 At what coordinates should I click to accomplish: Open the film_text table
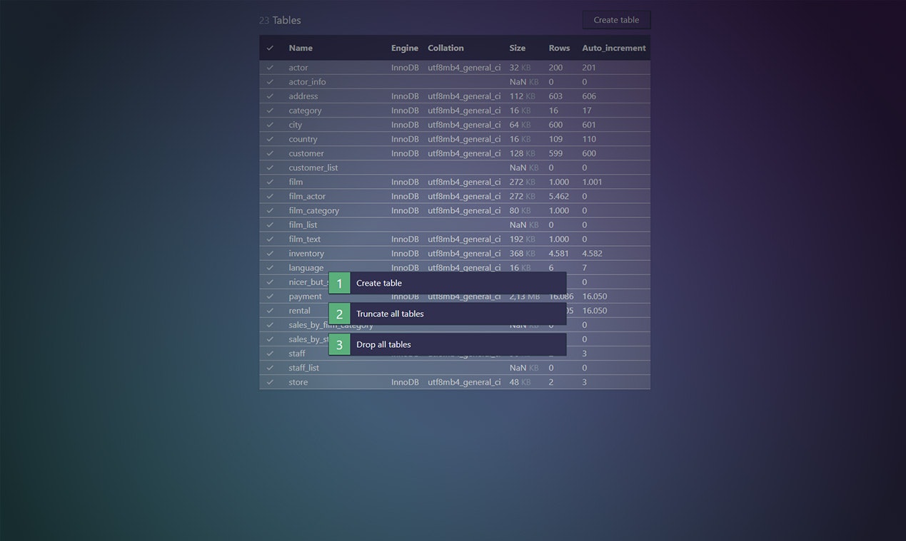[305, 239]
